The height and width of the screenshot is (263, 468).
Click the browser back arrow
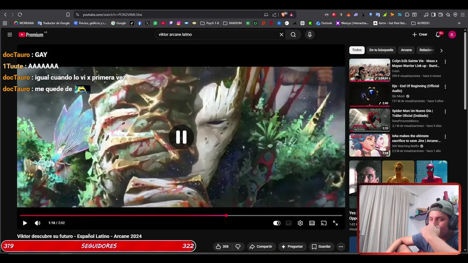5,15
